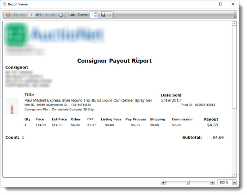Click the Copies value field

[x=92, y=15]
